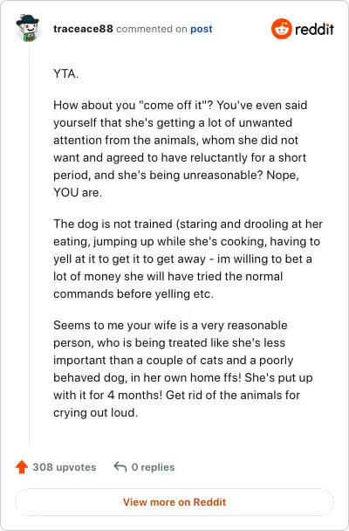Click the words "commands before yelling etc."
This screenshot has width=349, height=531.
(133, 293)
